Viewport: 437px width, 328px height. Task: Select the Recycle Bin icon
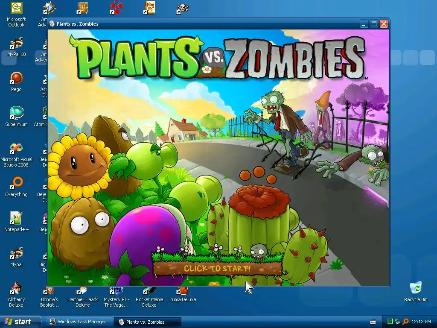[x=416, y=292]
